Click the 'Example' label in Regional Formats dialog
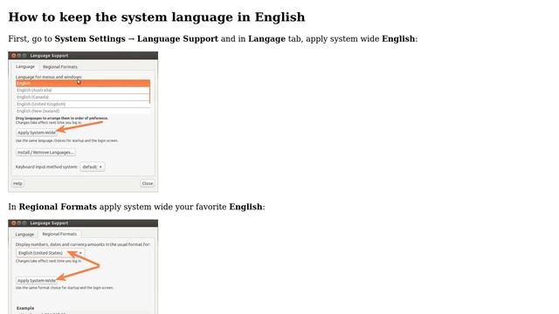Screen dimensions: 559x314 point(25,308)
